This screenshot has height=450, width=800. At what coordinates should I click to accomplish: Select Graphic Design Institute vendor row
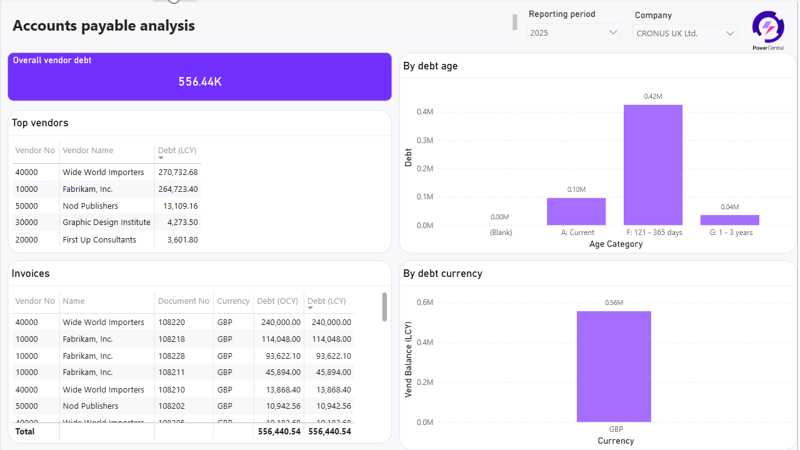pyautogui.click(x=106, y=222)
